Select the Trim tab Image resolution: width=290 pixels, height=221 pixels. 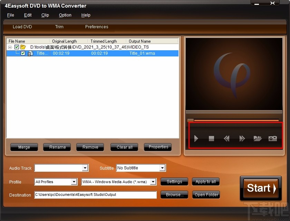pos(59,27)
